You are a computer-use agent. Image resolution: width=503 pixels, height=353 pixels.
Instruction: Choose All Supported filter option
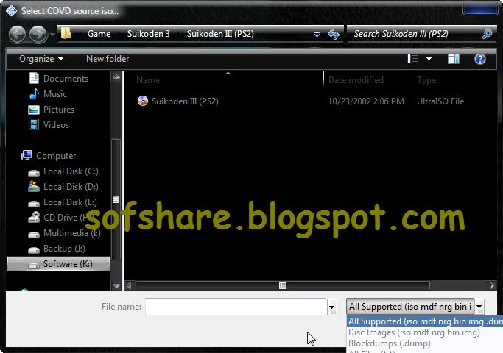point(425,321)
